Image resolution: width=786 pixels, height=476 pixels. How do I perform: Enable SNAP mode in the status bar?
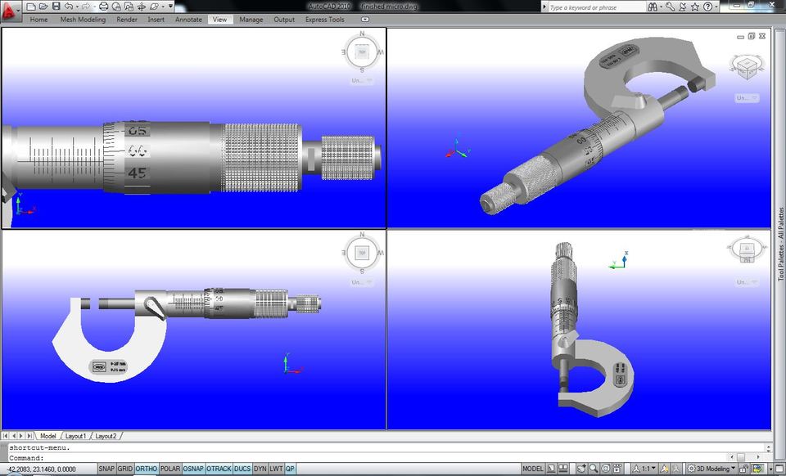point(105,468)
